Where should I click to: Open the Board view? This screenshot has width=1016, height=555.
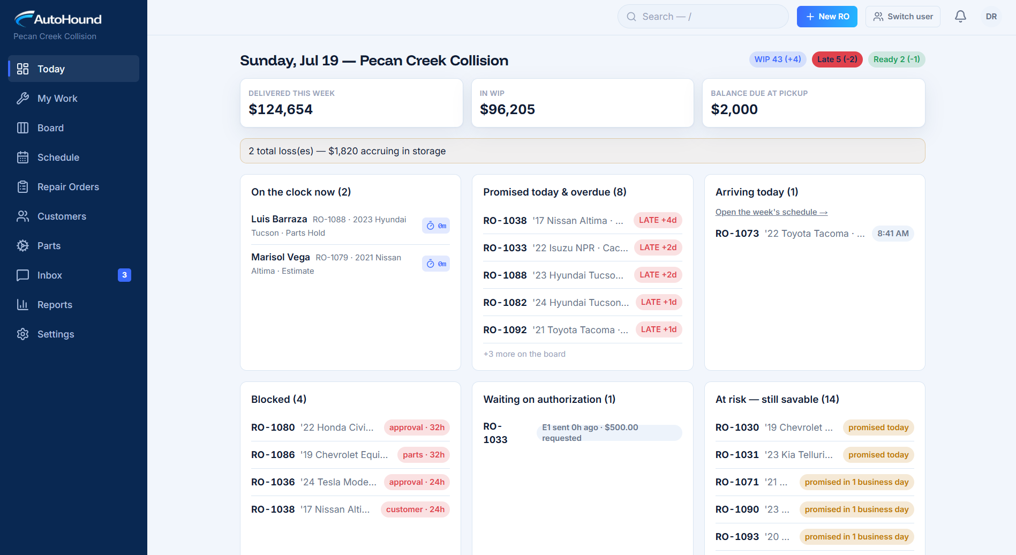coord(74,127)
